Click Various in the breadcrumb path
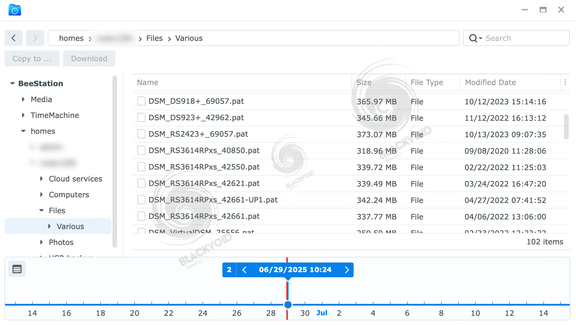 (x=189, y=38)
